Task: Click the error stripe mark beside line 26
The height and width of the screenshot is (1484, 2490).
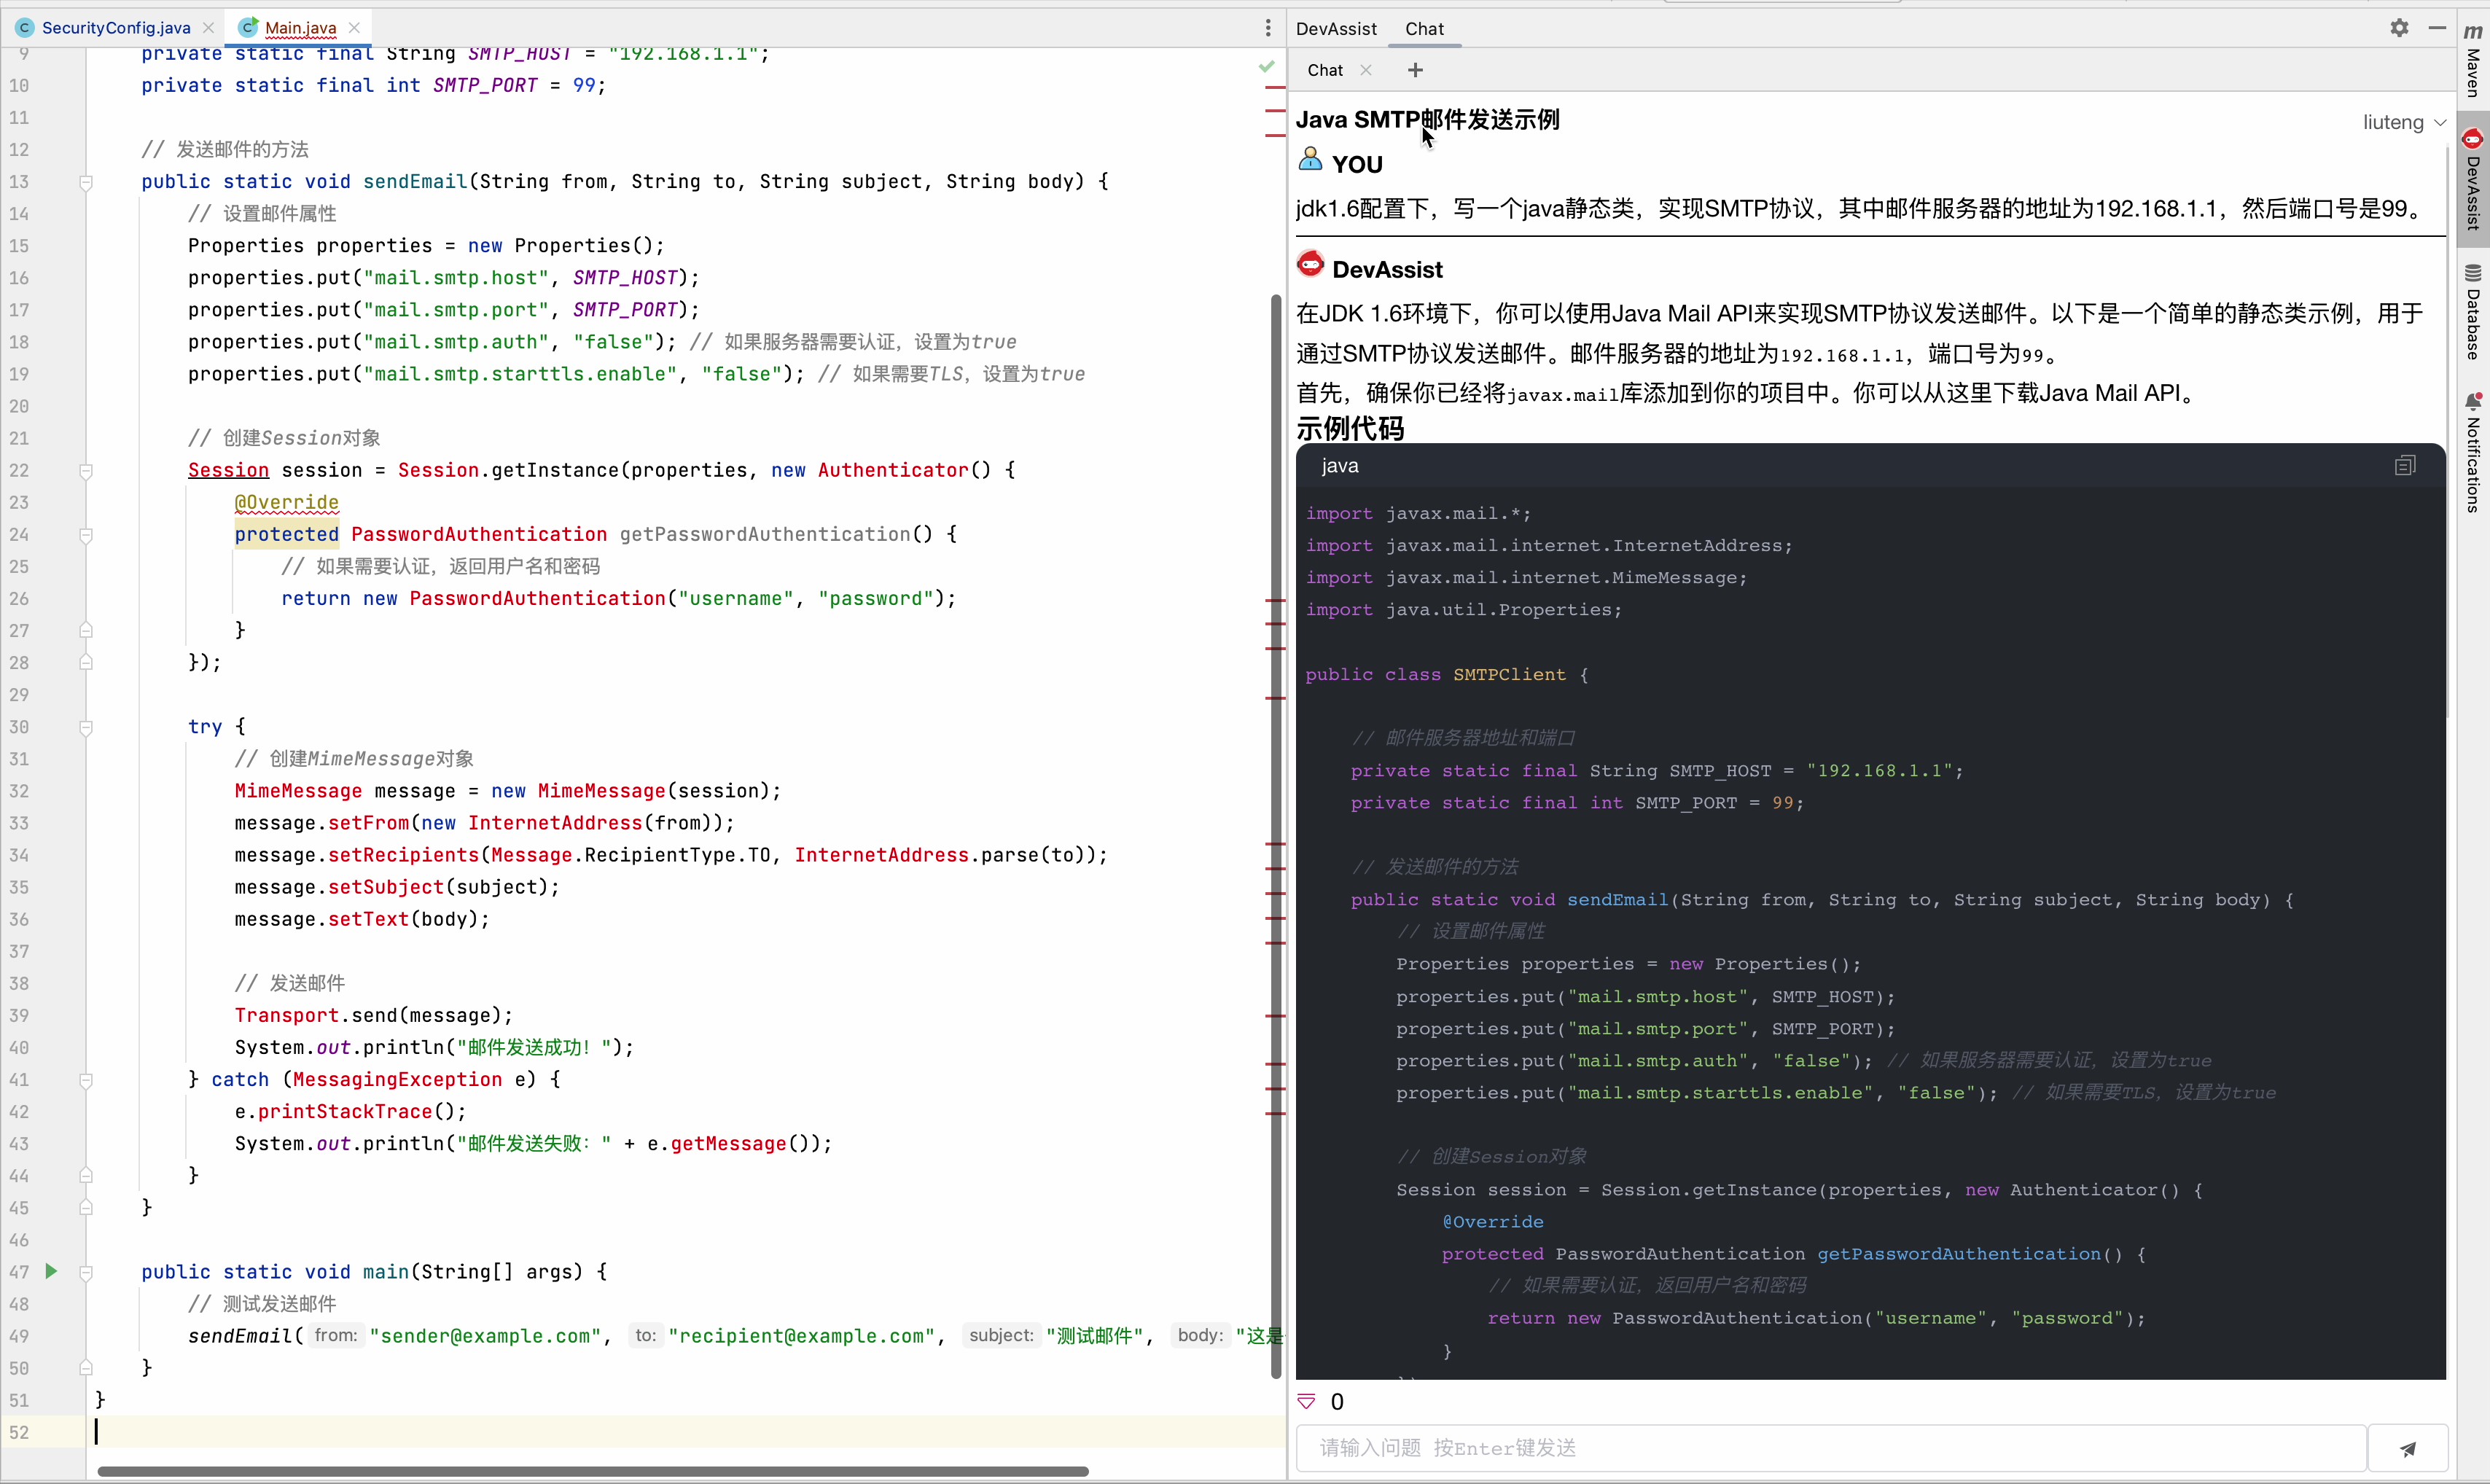Action: 1275,599
